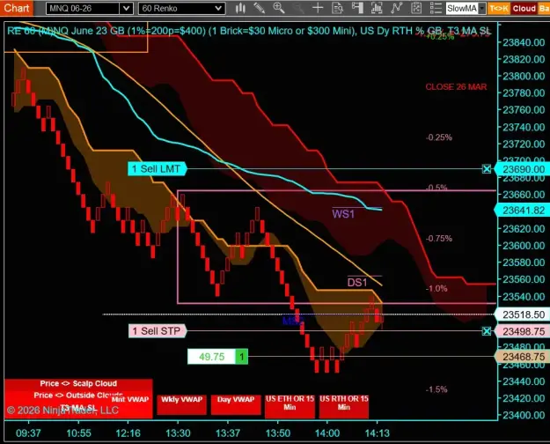Click the 49.75 position P&L marker

tap(211, 357)
